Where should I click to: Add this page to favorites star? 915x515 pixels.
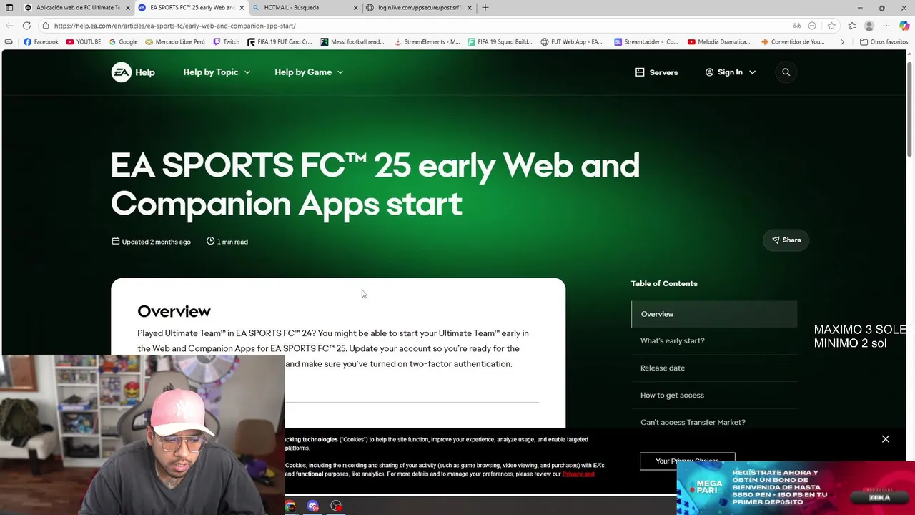[831, 26]
